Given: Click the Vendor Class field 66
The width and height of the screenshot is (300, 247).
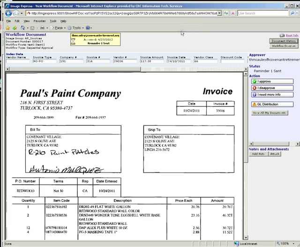Looking at the screenshot, I should pos(205,61).
